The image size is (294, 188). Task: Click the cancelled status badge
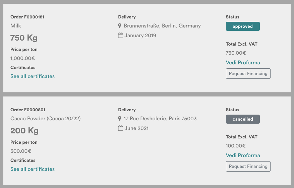pos(243,119)
